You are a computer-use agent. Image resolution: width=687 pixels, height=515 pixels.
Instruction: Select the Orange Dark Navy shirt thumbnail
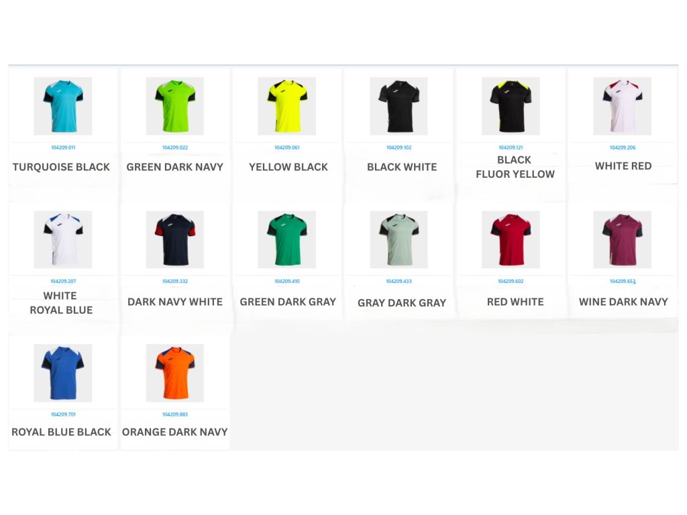175,373
